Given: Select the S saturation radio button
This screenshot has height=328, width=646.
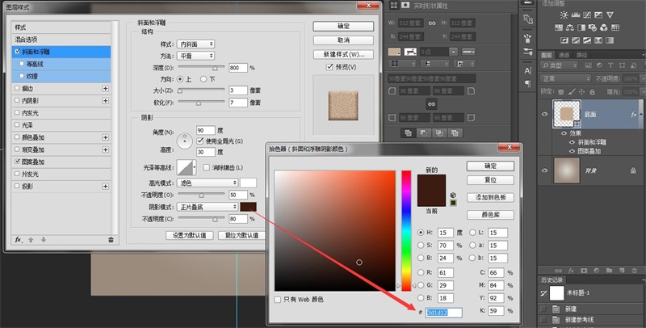Looking at the screenshot, I should 421,245.
